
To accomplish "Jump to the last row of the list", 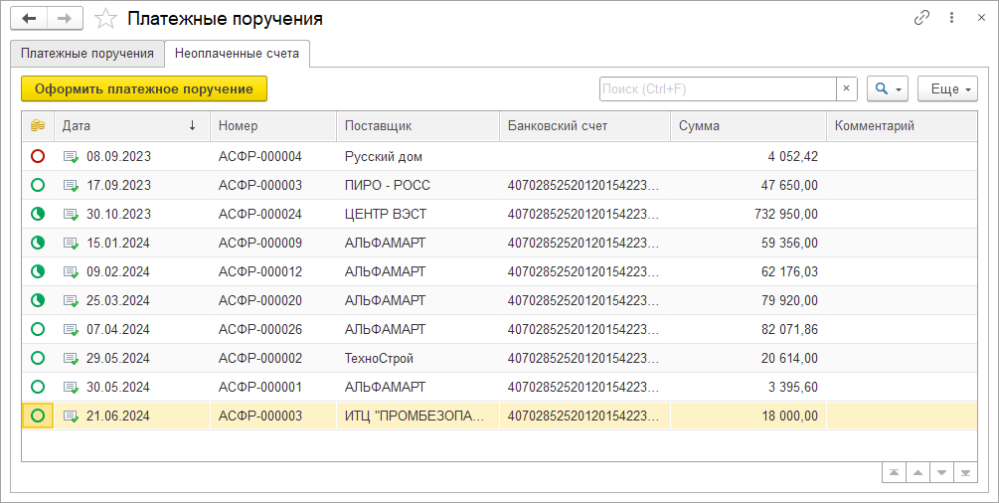I will coord(964,472).
